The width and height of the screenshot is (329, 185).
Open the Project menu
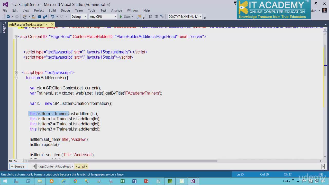[x=39, y=11]
